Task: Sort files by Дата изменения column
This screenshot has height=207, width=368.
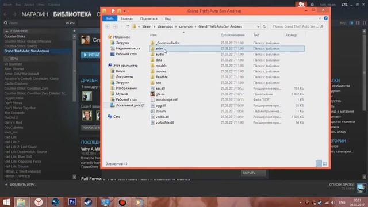Action: 232,35
